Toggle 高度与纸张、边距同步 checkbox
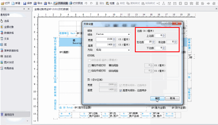Viewport: 218px width, 125px height. pos(121,91)
